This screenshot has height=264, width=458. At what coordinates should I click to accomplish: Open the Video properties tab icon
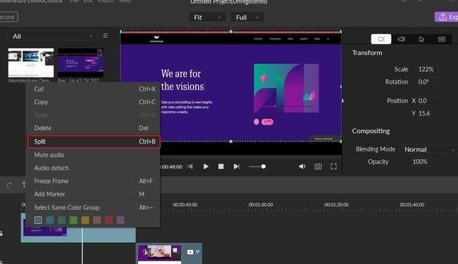(381, 39)
